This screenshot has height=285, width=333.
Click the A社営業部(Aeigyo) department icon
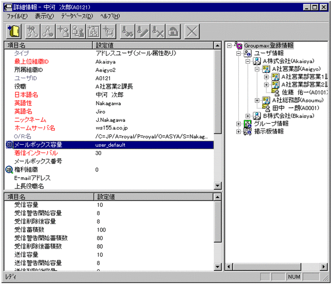pyautogui.click(x=266, y=69)
